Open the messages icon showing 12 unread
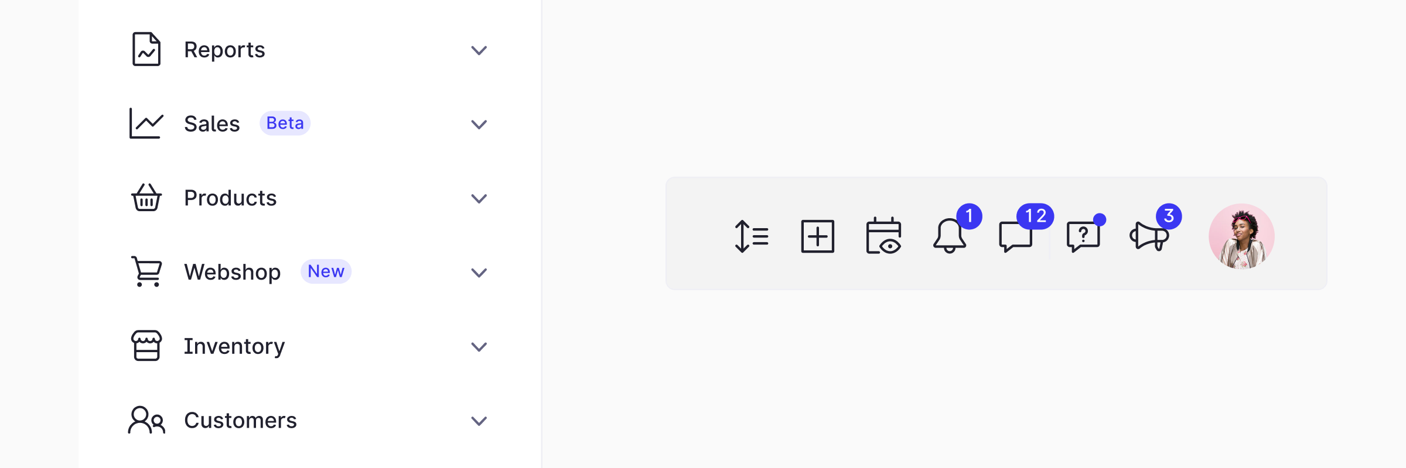1406x468 pixels. click(x=1017, y=237)
